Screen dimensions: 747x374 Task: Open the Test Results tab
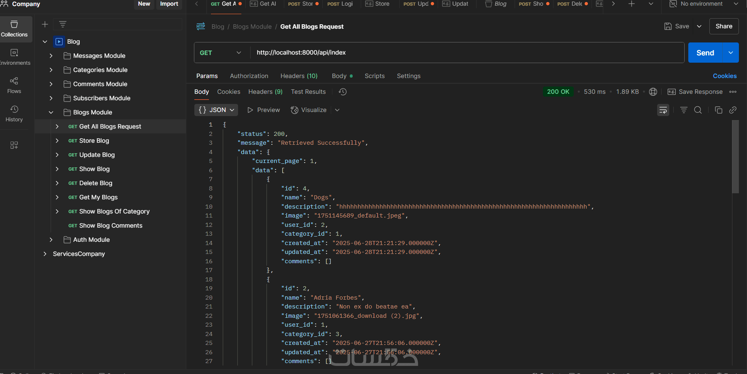tap(308, 92)
